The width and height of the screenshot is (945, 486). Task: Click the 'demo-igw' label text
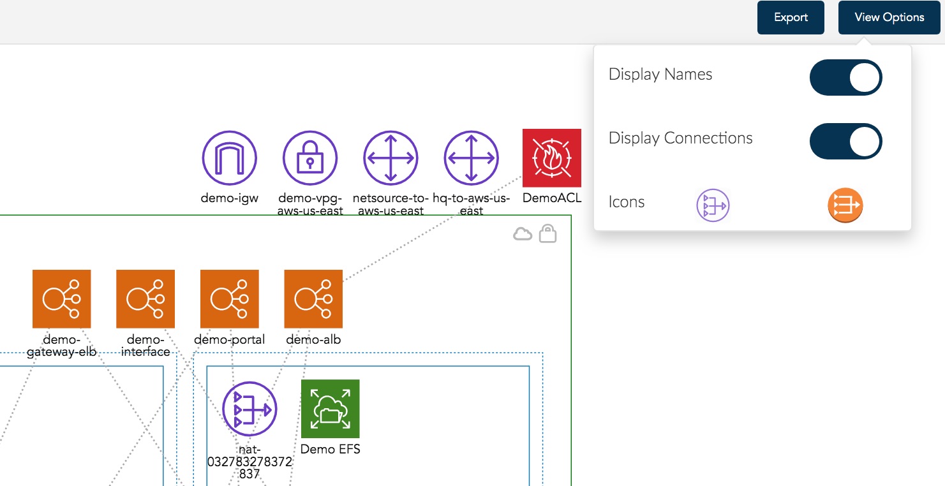[x=230, y=198]
